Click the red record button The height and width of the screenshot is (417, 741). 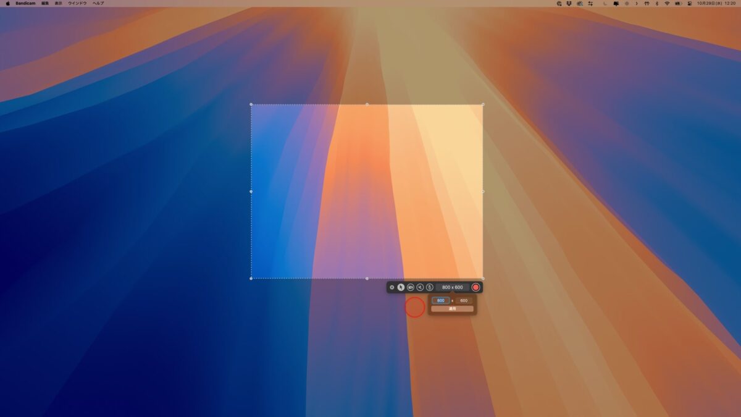click(x=475, y=287)
